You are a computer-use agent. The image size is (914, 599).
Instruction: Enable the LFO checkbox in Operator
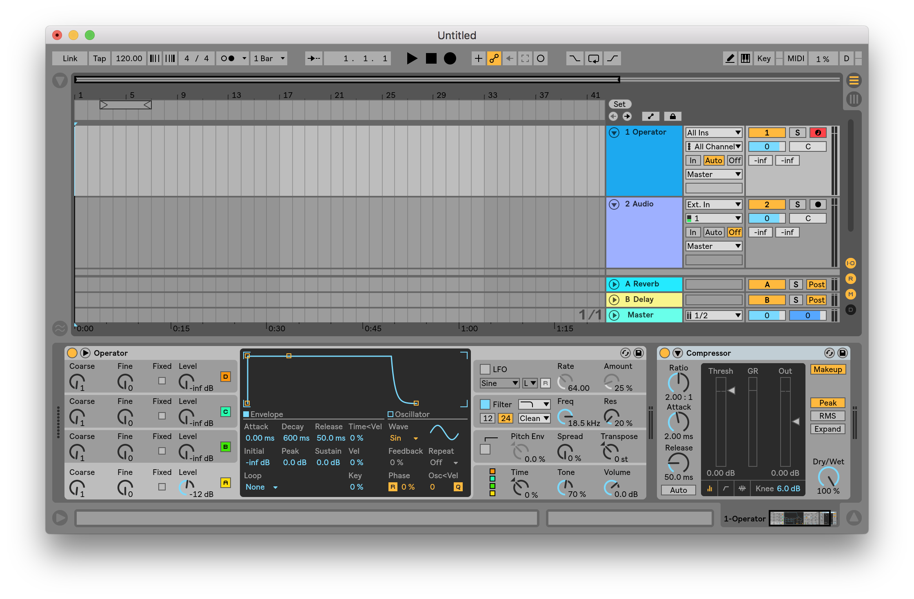[485, 369]
